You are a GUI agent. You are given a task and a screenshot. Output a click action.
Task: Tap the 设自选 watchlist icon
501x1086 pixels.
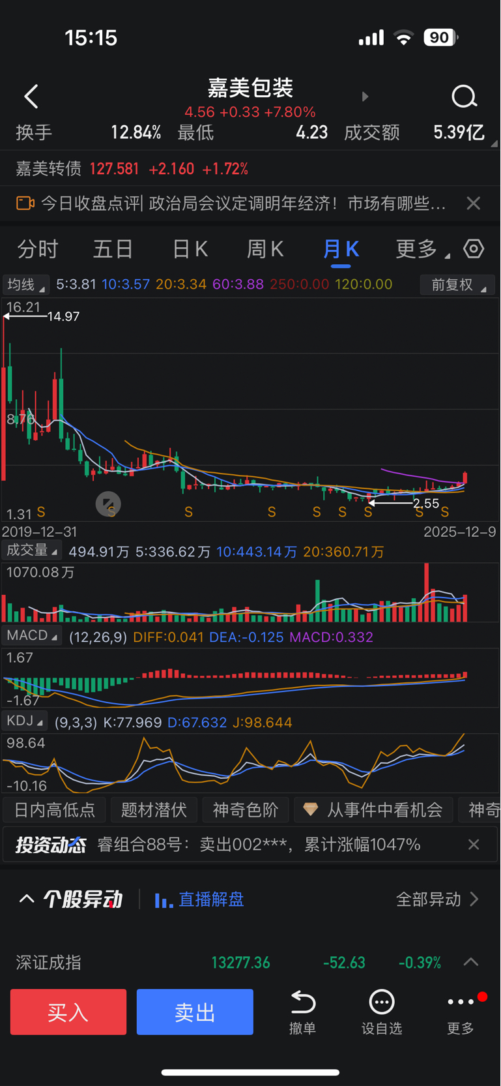point(382,1001)
